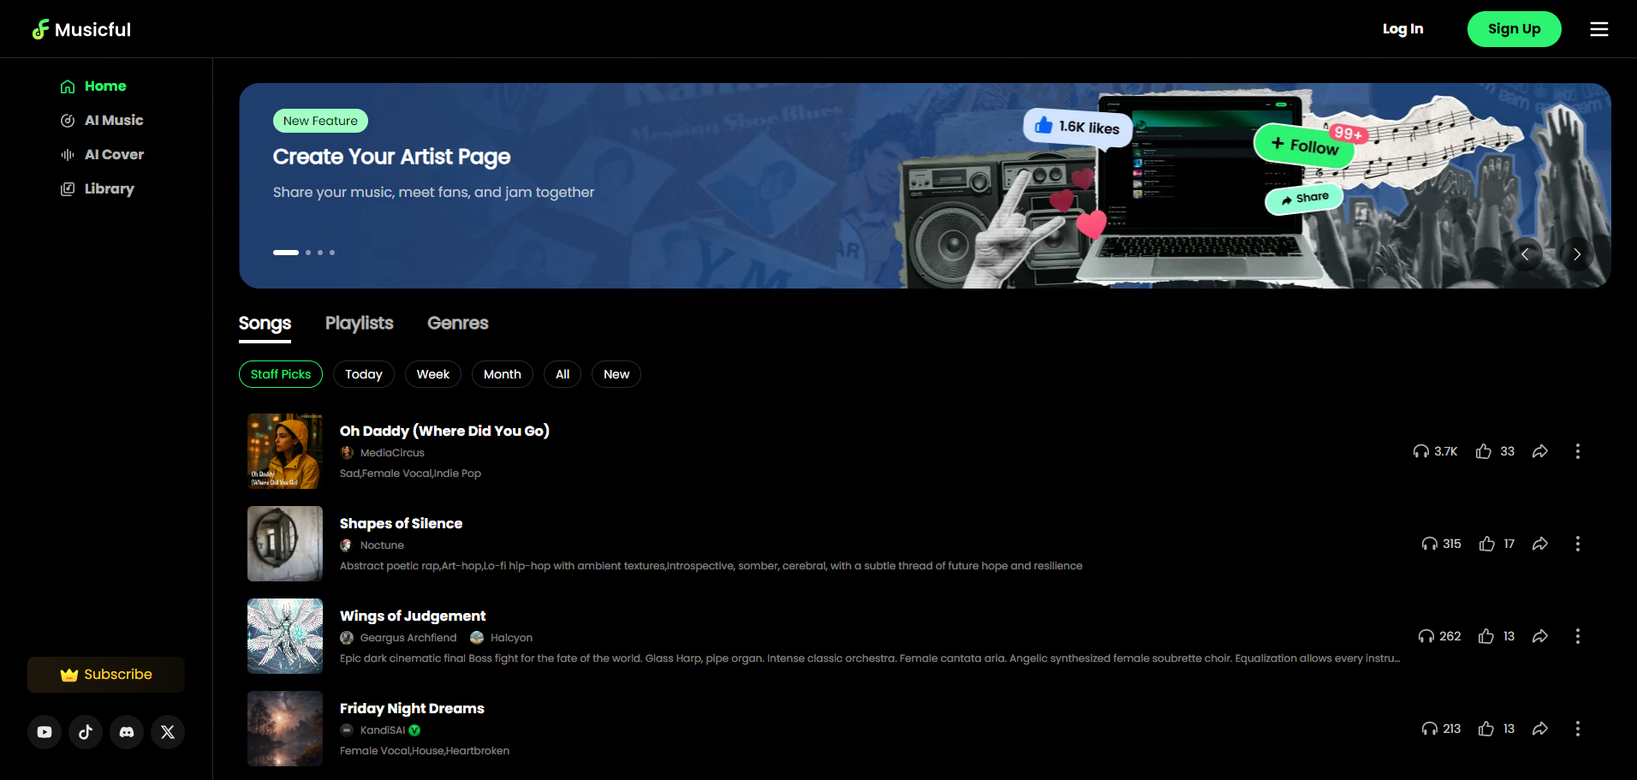Select AI Cover in the sidebar
The height and width of the screenshot is (780, 1637).
click(x=114, y=154)
